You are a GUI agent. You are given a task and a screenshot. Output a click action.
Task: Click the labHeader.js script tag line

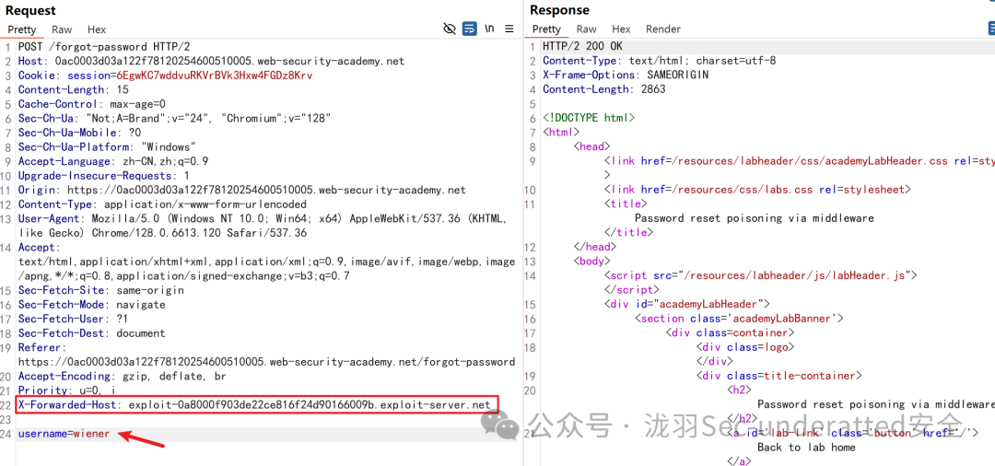coord(761,275)
